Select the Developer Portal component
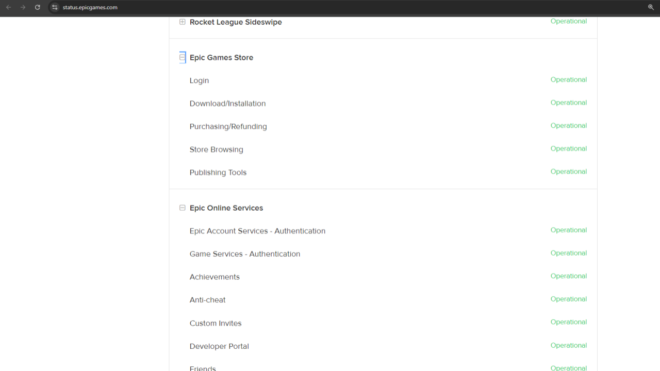660x371 pixels. (x=219, y=346)
